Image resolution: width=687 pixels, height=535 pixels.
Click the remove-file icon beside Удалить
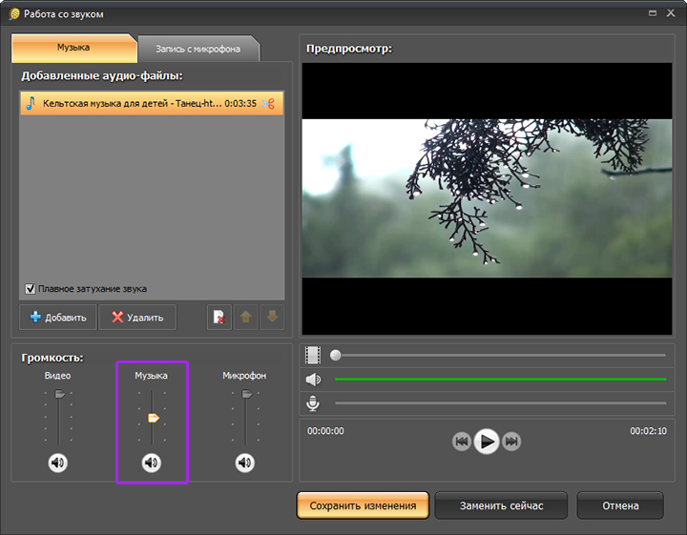point(219,317)
